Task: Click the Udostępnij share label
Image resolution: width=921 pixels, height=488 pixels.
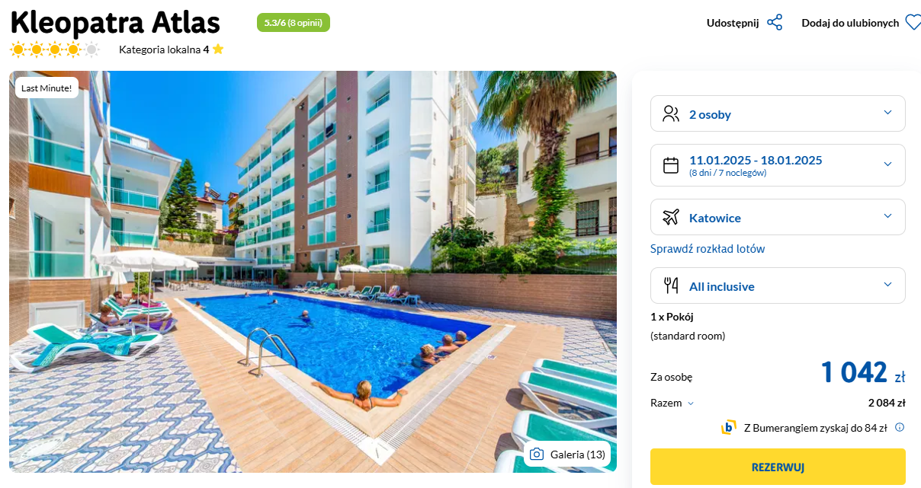Action: click(733, 23)
